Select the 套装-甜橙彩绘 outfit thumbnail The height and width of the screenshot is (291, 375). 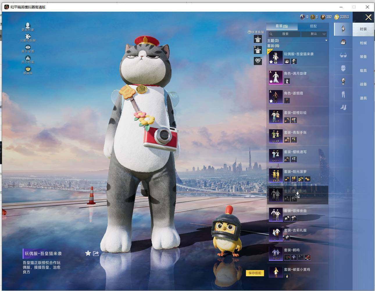[x=276, y=116]
